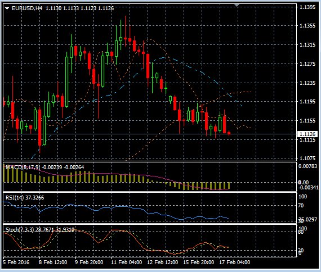Click the RSI scale level 70
321x272 pixels.
301,205
